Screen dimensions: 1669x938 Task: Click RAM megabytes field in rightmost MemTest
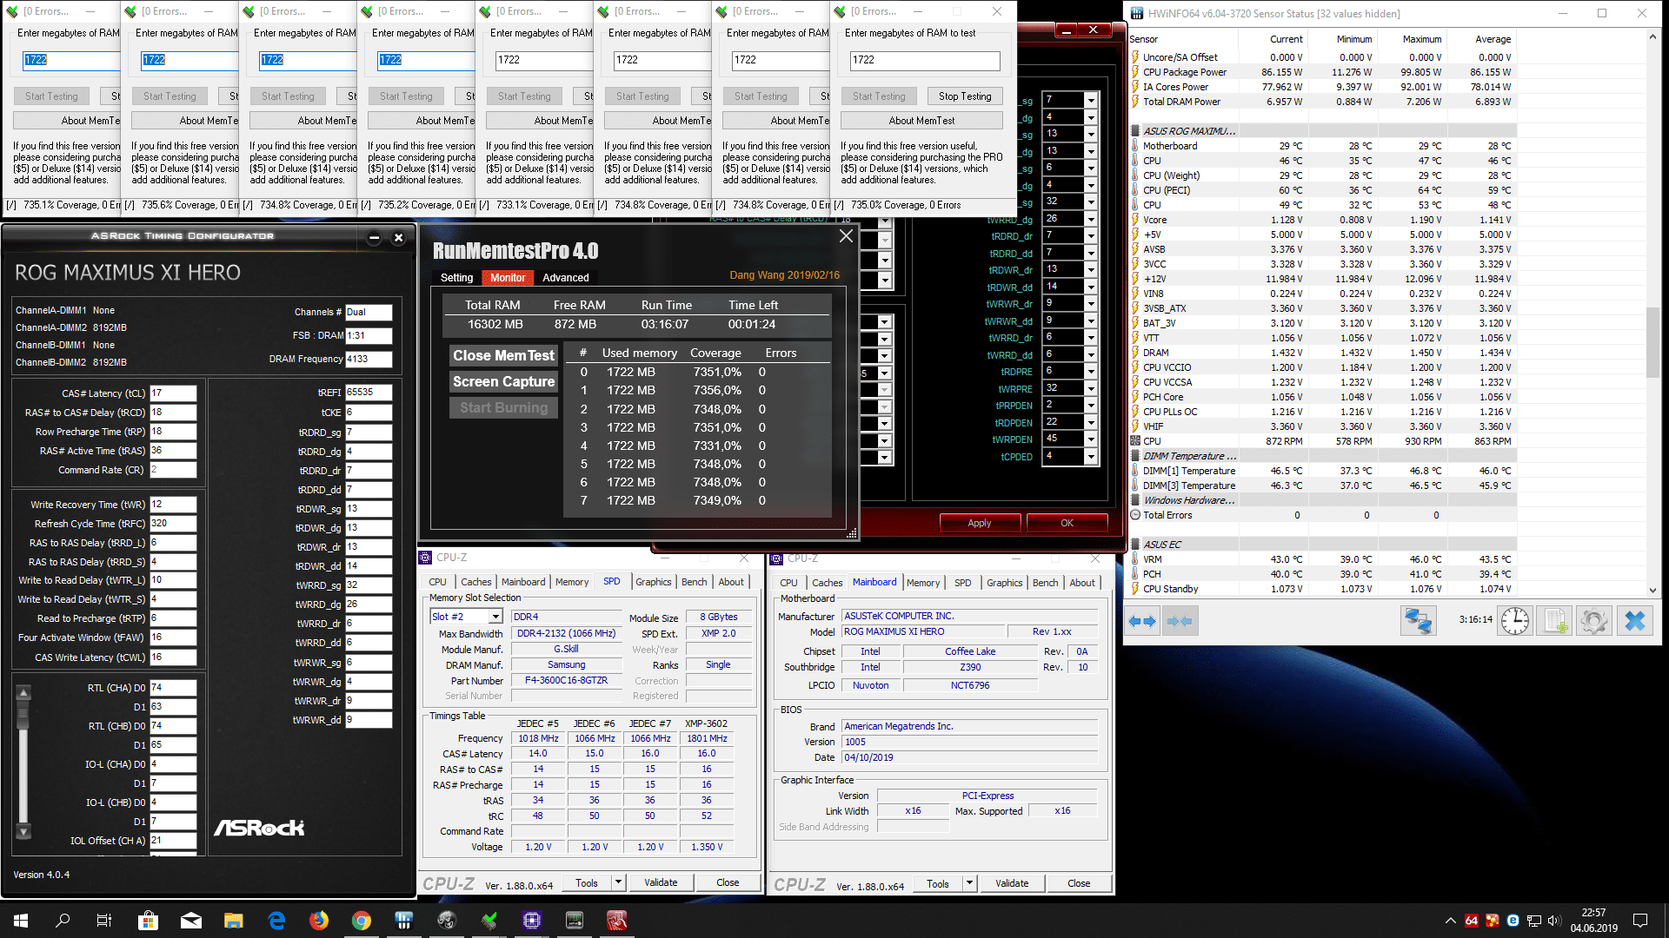pos(925,60)
